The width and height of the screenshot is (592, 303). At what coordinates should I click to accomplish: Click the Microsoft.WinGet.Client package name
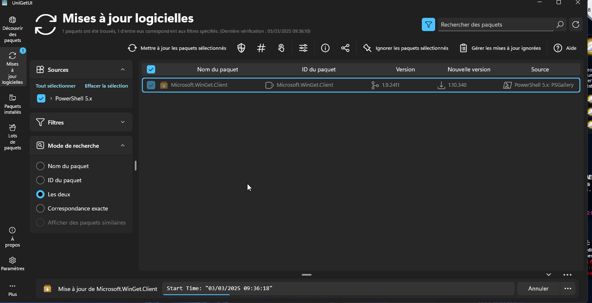point(199,85)
